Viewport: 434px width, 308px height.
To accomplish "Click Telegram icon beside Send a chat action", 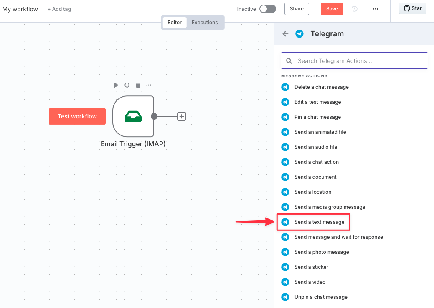I will [x=285, y=162].
